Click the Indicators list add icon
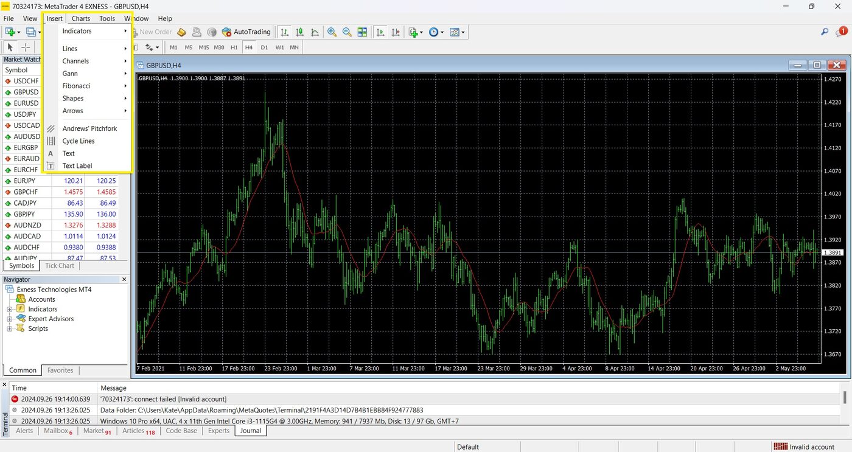This screenshot has height=452, width=852. 414,32
